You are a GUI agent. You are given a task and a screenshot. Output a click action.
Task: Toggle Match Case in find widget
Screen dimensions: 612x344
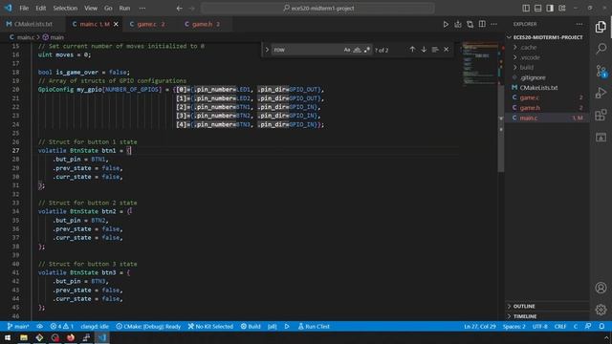[347, 50]
